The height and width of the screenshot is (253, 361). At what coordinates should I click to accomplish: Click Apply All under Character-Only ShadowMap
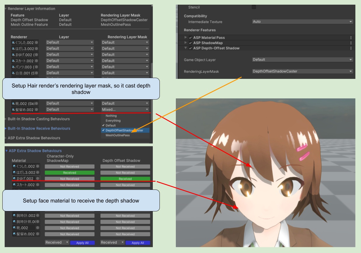[x=82, y=243]
